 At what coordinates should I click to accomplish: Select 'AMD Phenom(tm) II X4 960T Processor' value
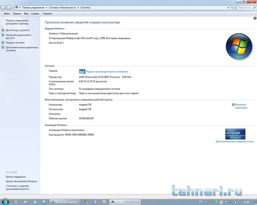coord(99,77)
